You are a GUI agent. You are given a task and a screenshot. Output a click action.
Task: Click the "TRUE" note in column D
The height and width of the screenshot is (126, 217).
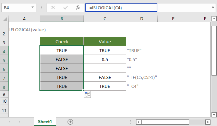(x=134, y=50)
